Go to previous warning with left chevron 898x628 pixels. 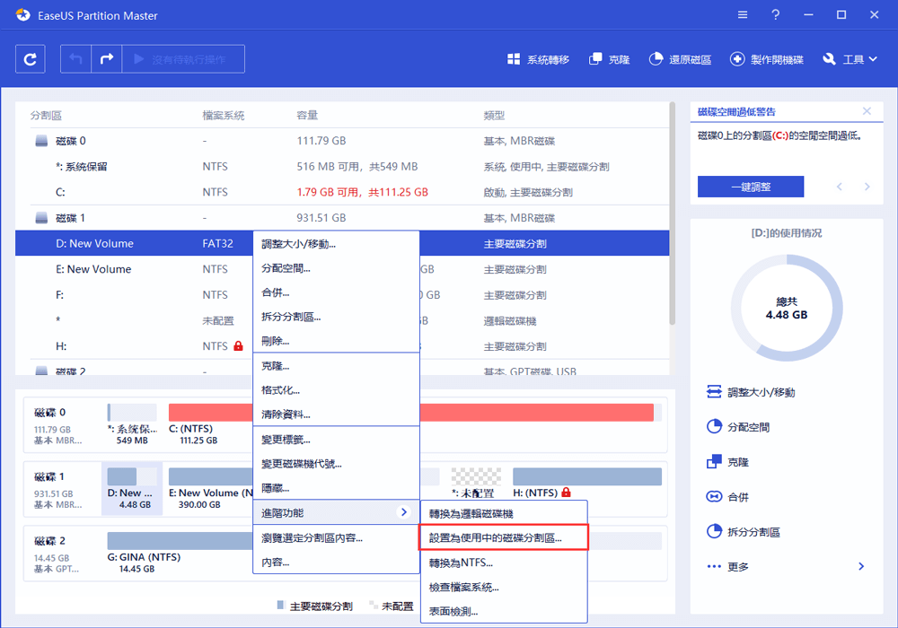point(839,187)
